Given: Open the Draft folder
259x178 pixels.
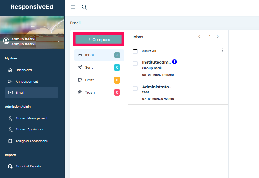Looking at the screenshot, I should pos(89,80).
